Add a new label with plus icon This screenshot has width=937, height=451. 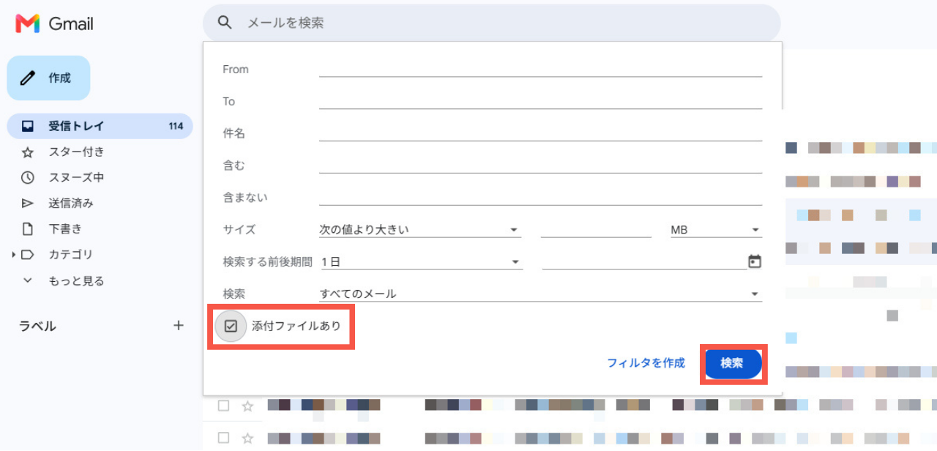click(x=179, y=326)
